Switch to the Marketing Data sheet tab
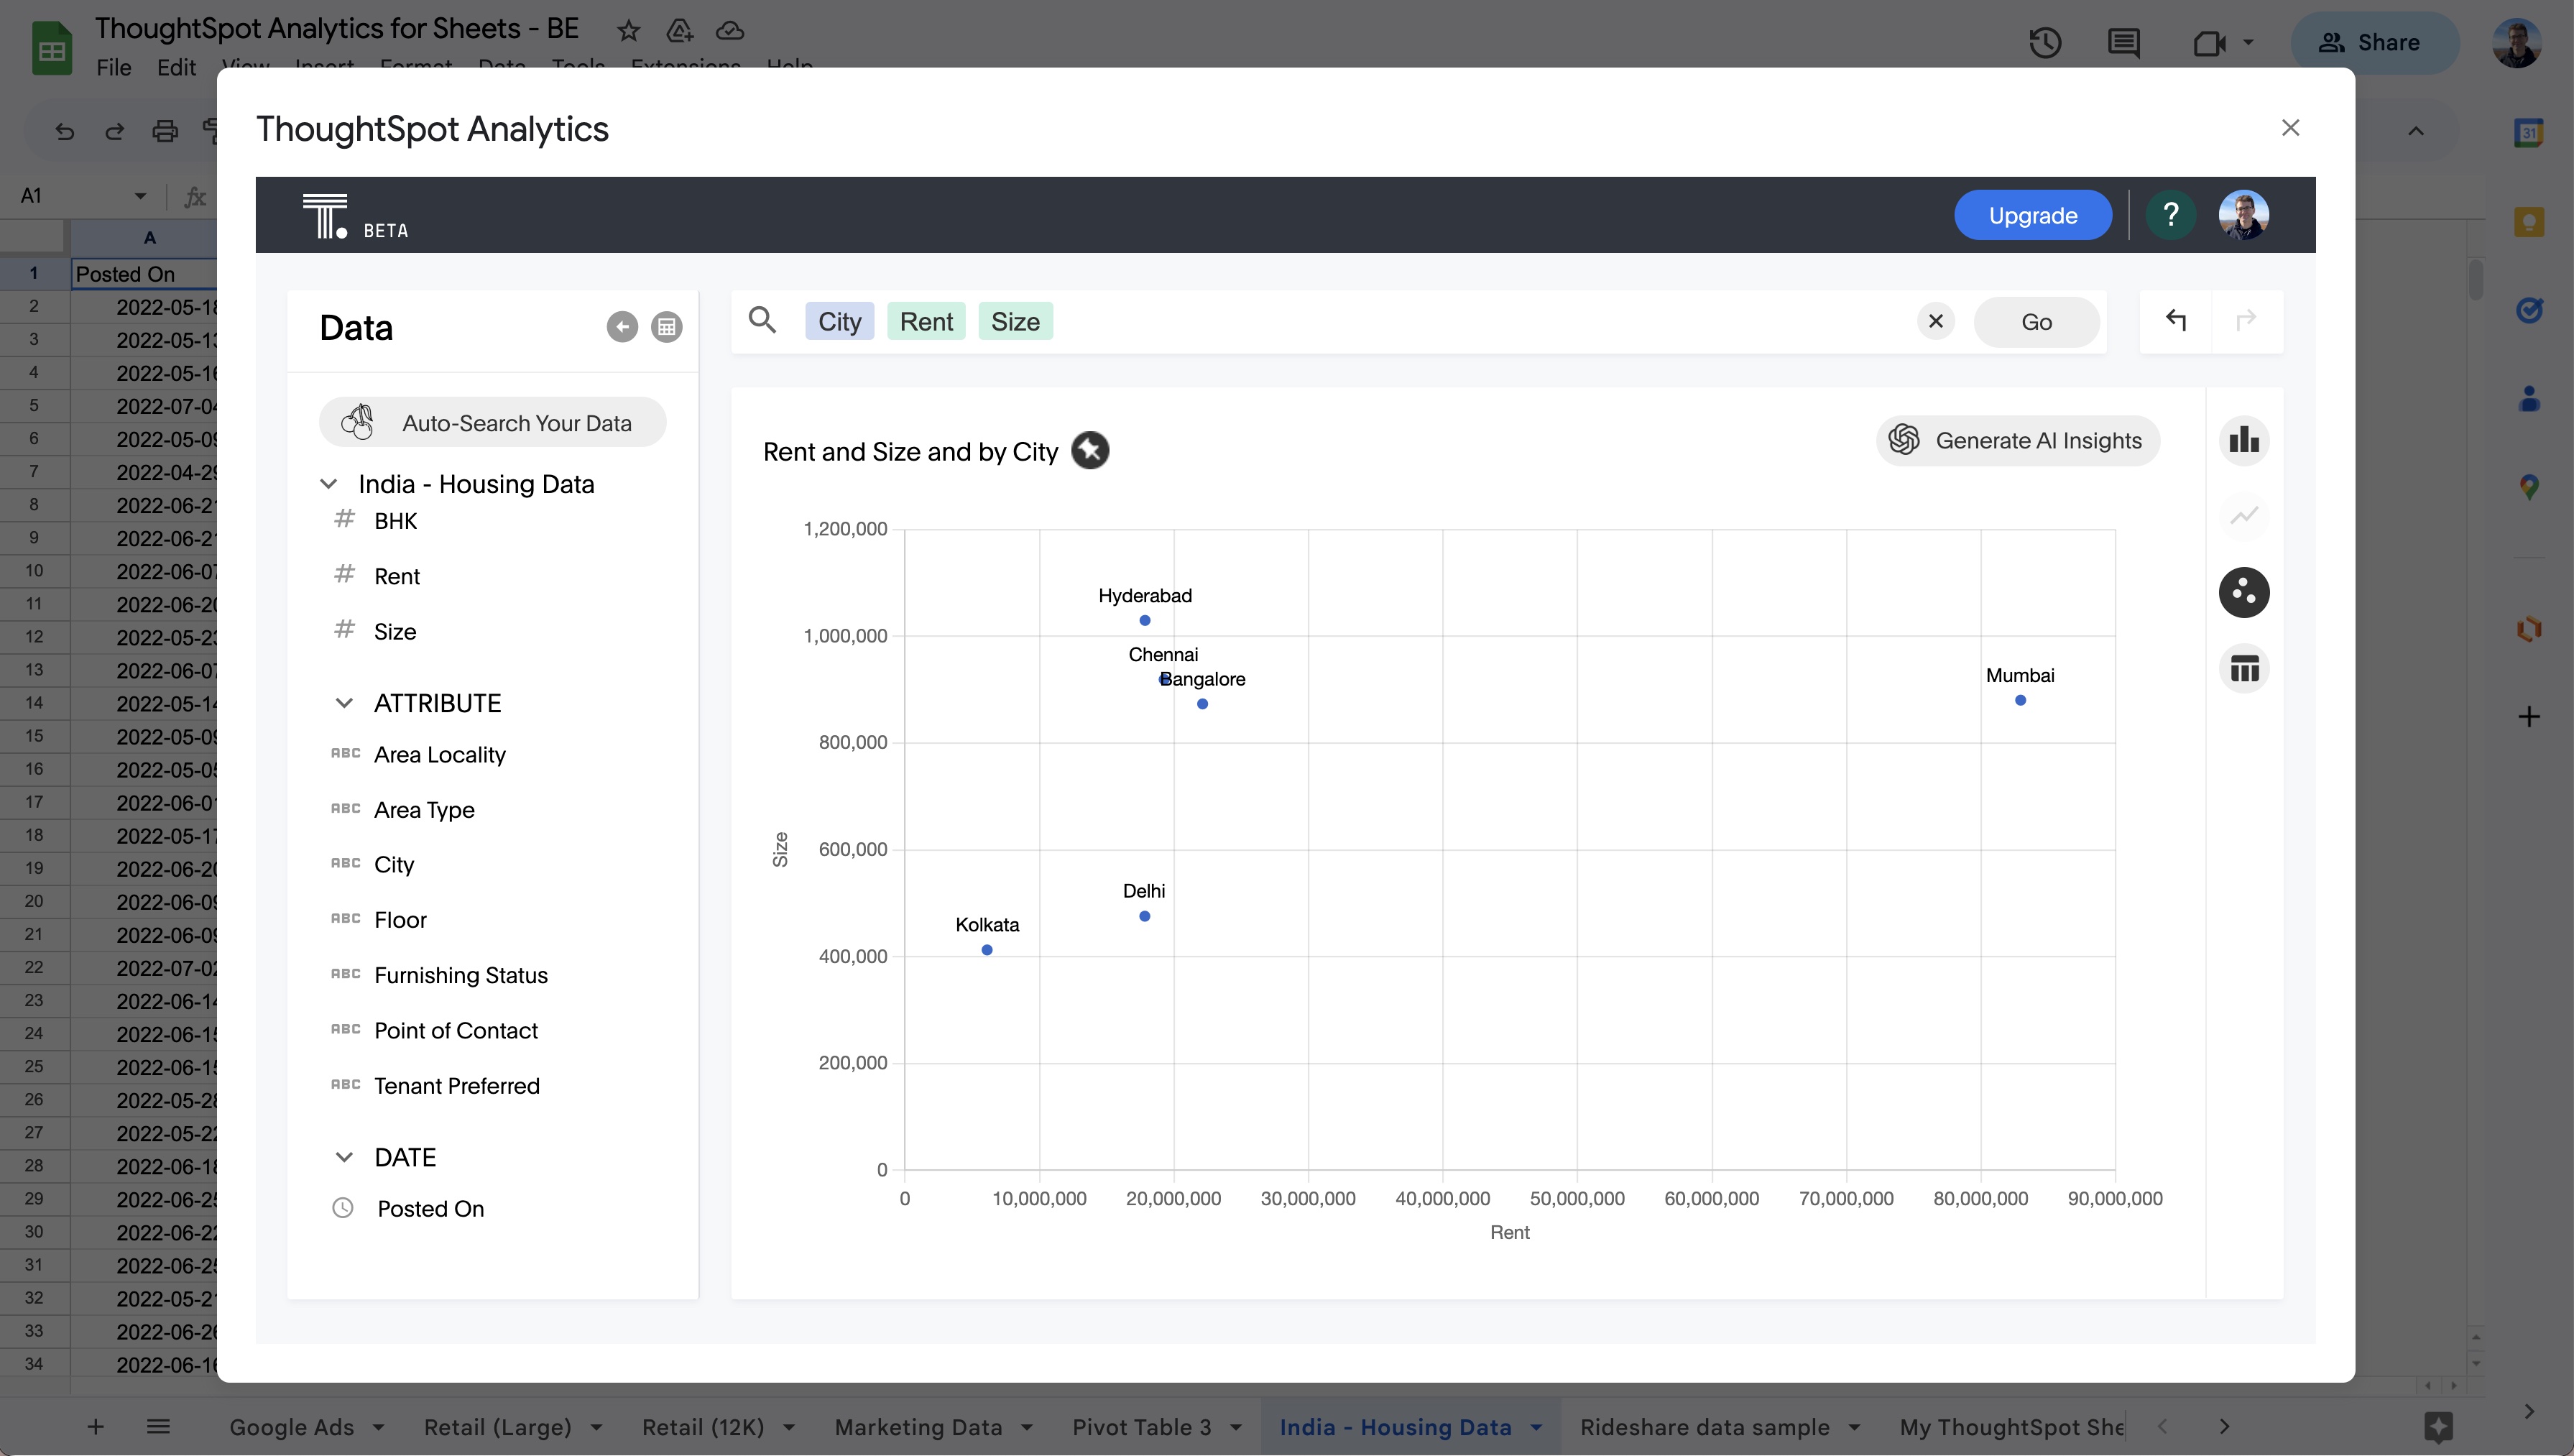The image size is (2574, 1456). (918, 1427)
